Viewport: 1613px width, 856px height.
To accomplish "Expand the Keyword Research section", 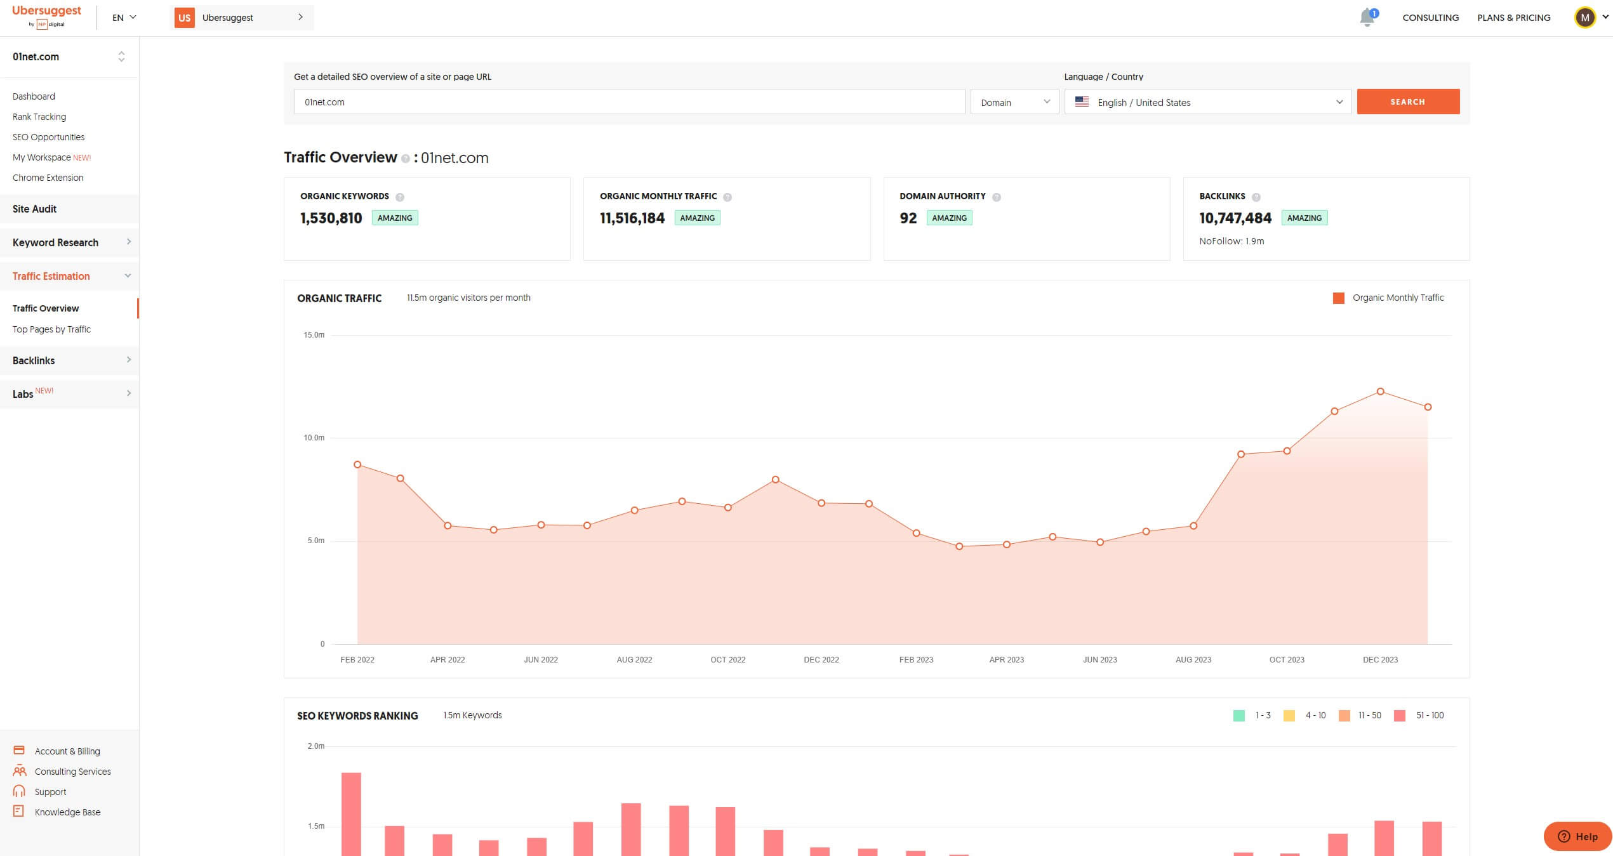I will [69, 242].
